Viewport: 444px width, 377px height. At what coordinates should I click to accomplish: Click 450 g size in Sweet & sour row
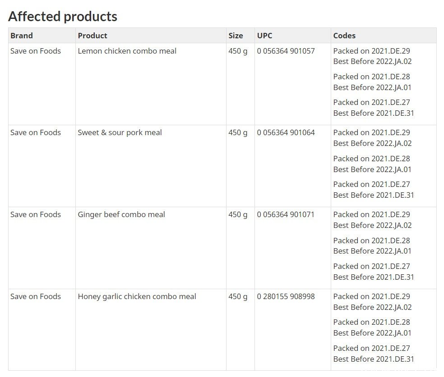click(x=238, y=133)
